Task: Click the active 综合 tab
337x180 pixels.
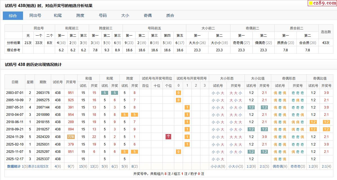Action: click(13, 16)
